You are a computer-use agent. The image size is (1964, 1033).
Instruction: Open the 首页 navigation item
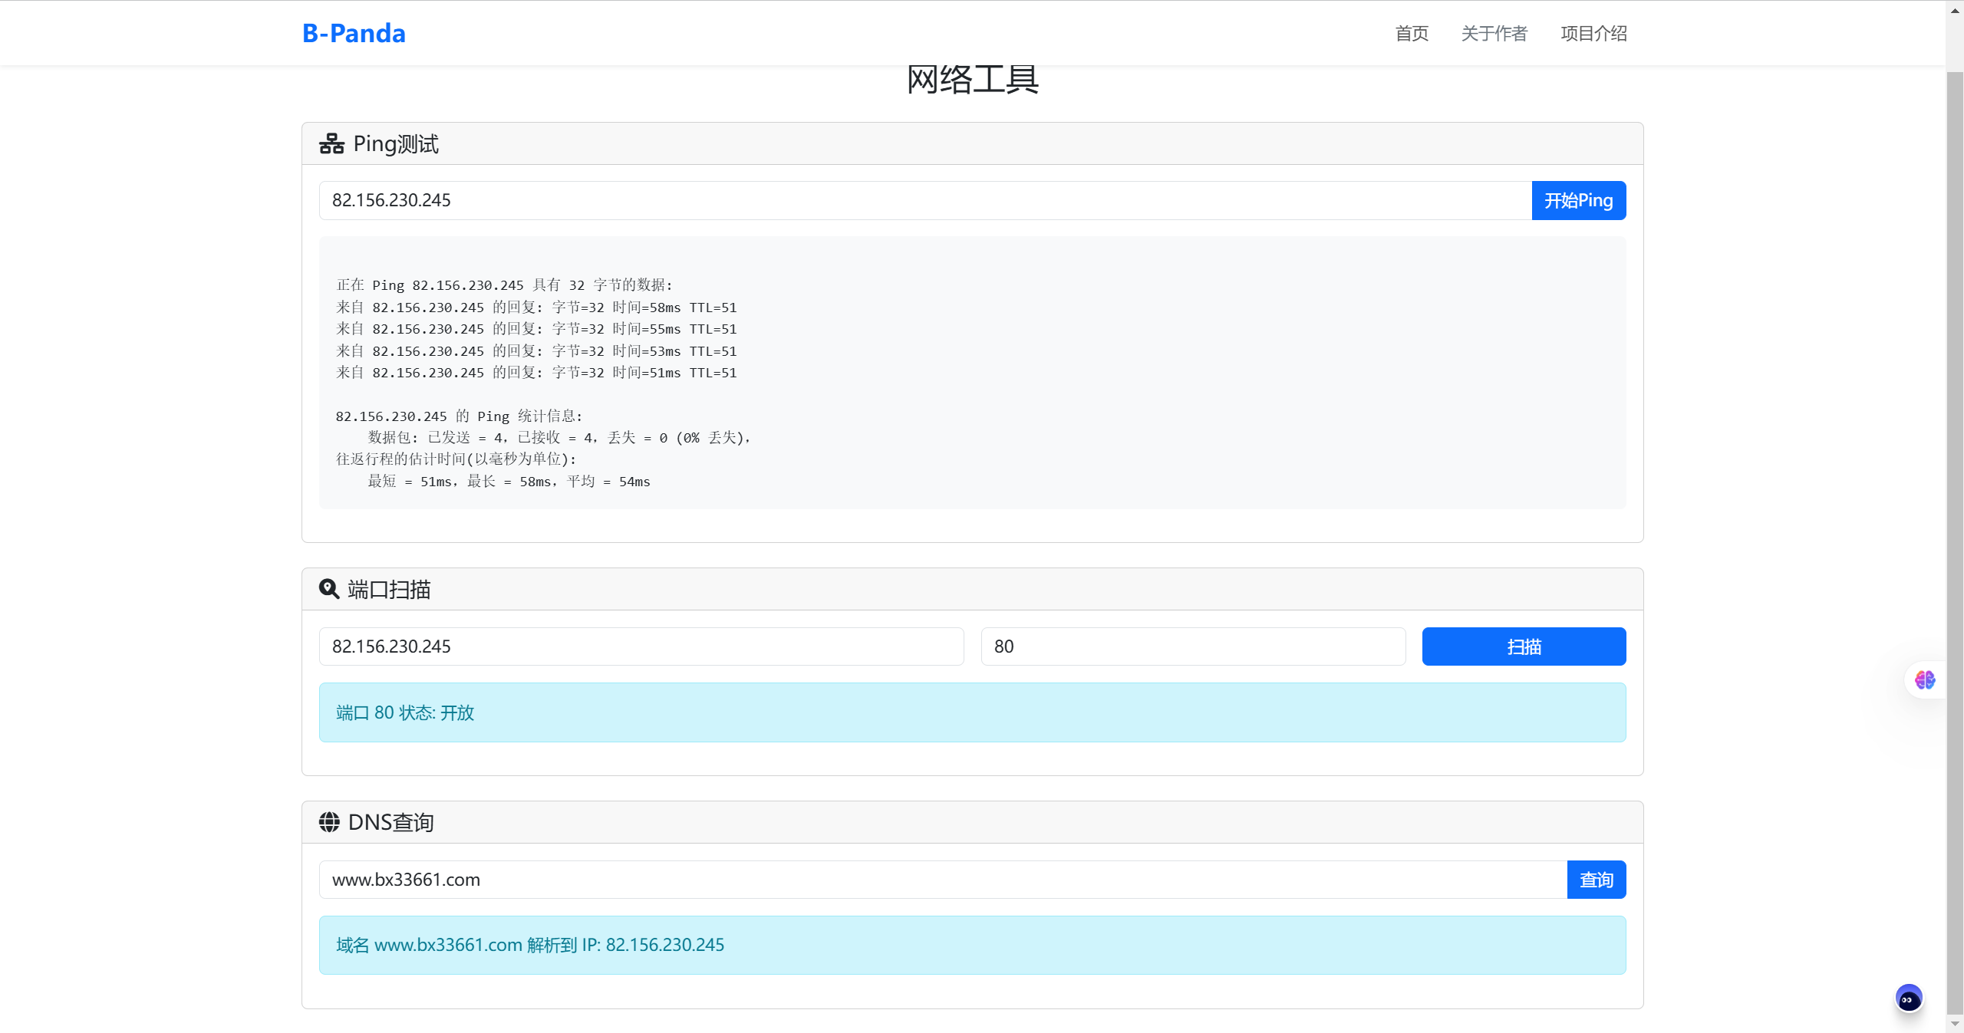(1412, 33)
